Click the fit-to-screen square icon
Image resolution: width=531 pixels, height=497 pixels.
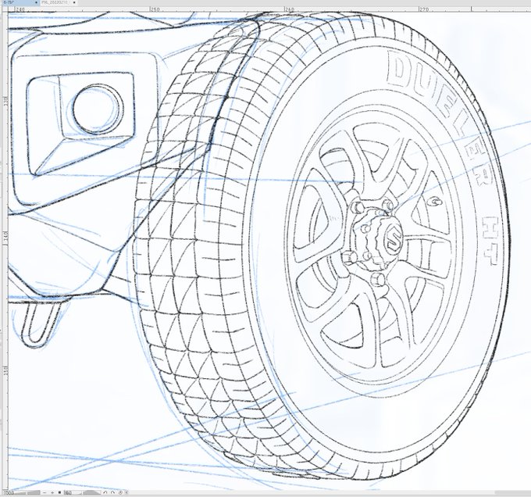59,492
